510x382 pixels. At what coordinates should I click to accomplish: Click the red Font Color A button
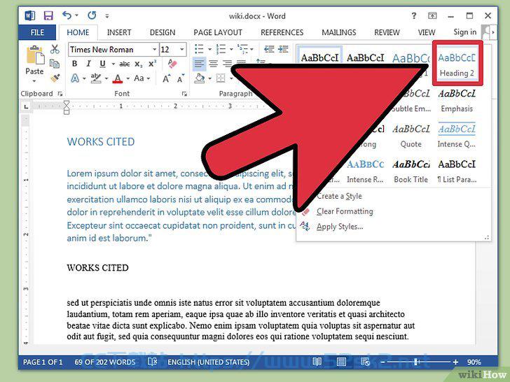(118, 78)
